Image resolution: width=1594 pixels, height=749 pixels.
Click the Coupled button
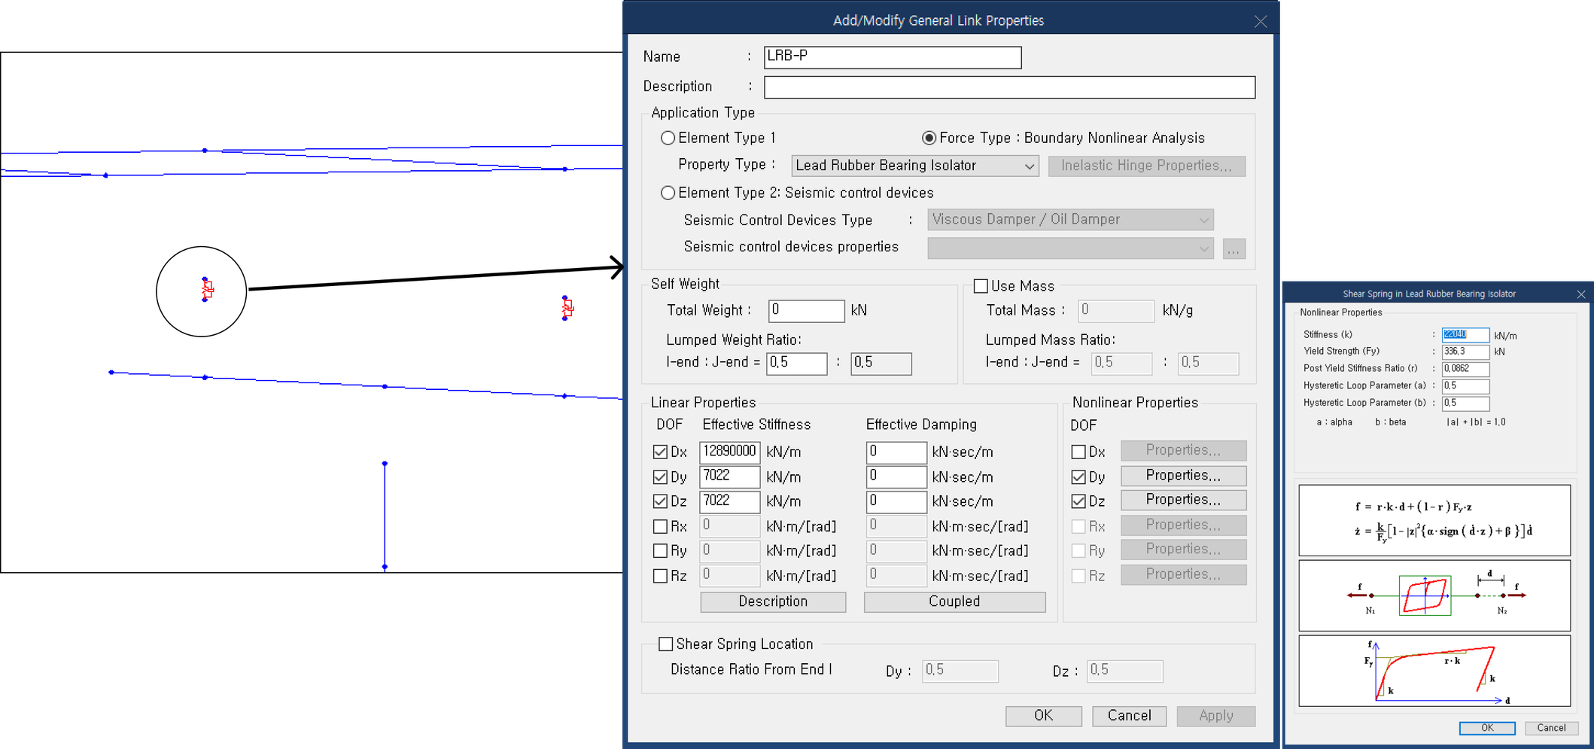click(x=954, y=601)
